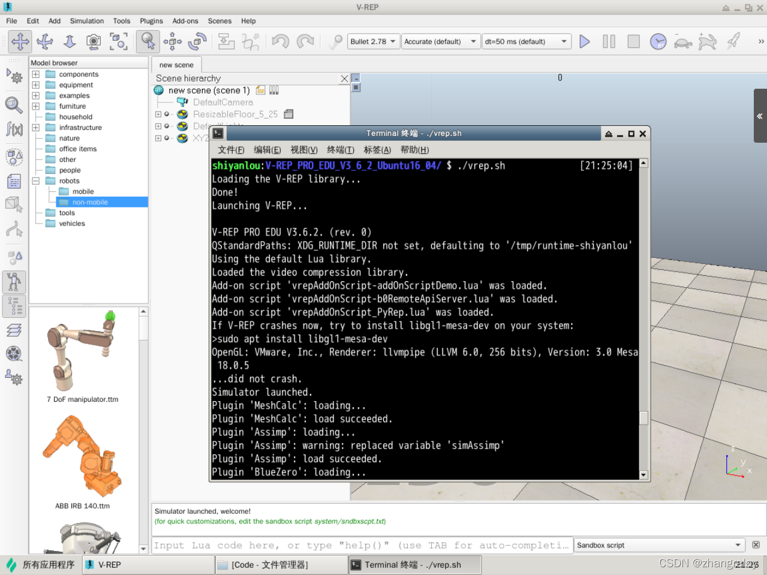This screenshot has width=767, height=575.
Task: Activate the click selection tool
Action: click(x=148, y=41)
